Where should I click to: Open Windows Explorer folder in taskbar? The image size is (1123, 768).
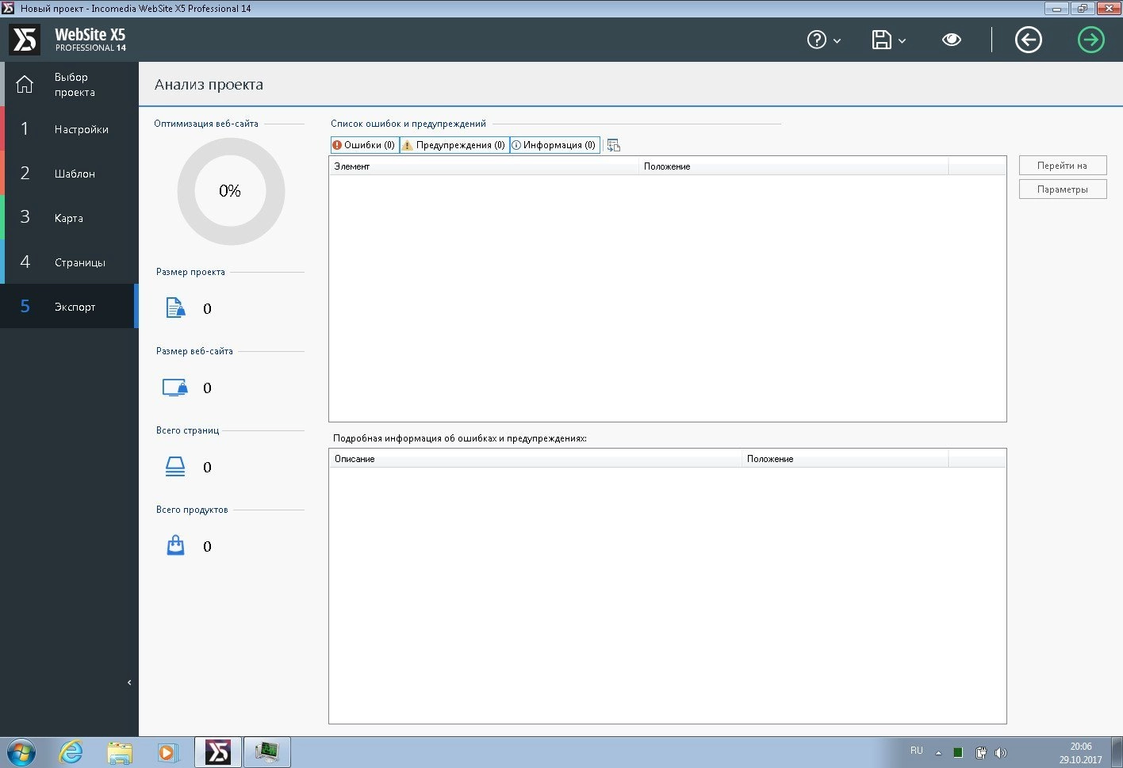tap(120, 752)
